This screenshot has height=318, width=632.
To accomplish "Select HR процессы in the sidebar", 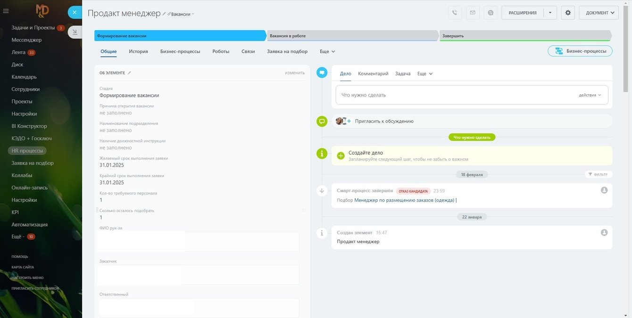I will (27, 151).
